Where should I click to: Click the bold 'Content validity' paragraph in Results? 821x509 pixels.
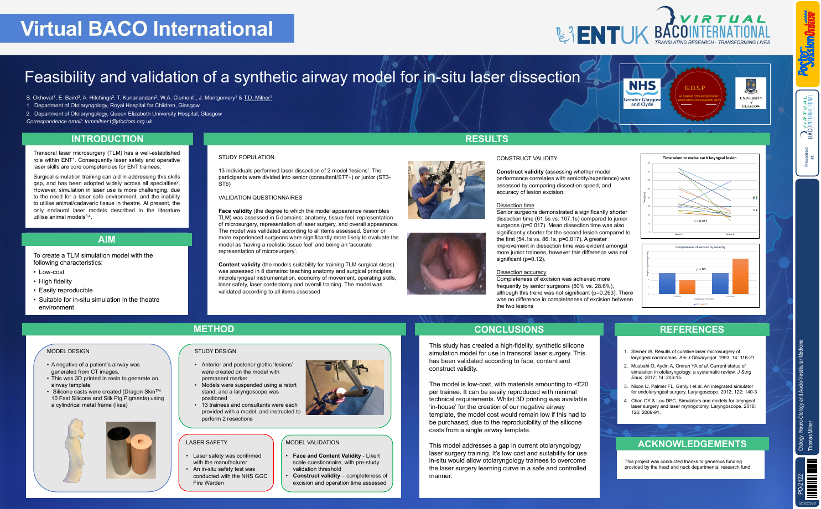pos(307,278)
